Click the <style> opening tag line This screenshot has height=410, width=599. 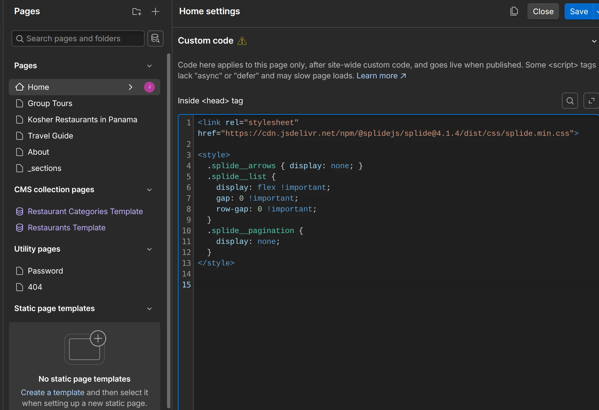(214, 155)
